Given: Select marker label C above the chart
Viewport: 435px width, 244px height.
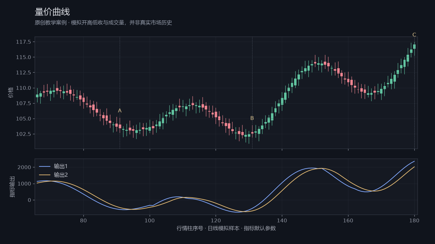Looking at the screenshot, I should tap(414, 35).
